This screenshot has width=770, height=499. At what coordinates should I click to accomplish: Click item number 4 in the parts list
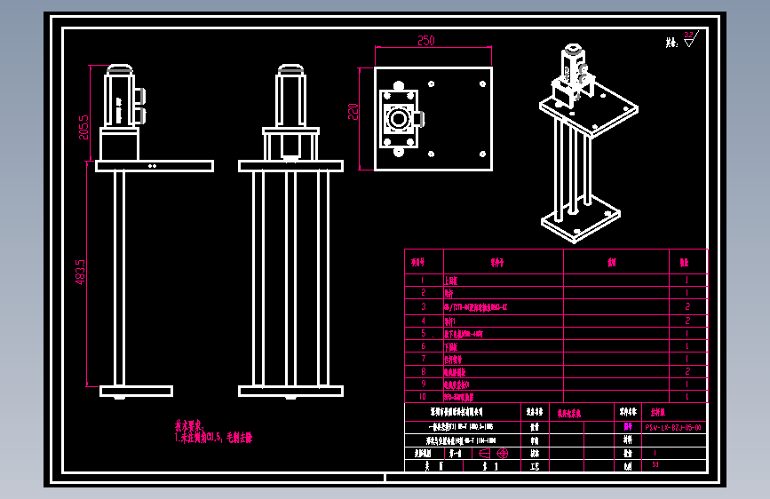point(424,321)
